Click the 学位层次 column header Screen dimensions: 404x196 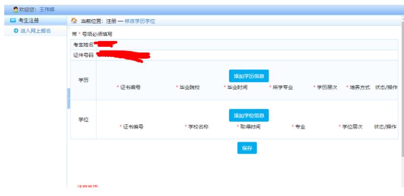(x=352, y=127)
